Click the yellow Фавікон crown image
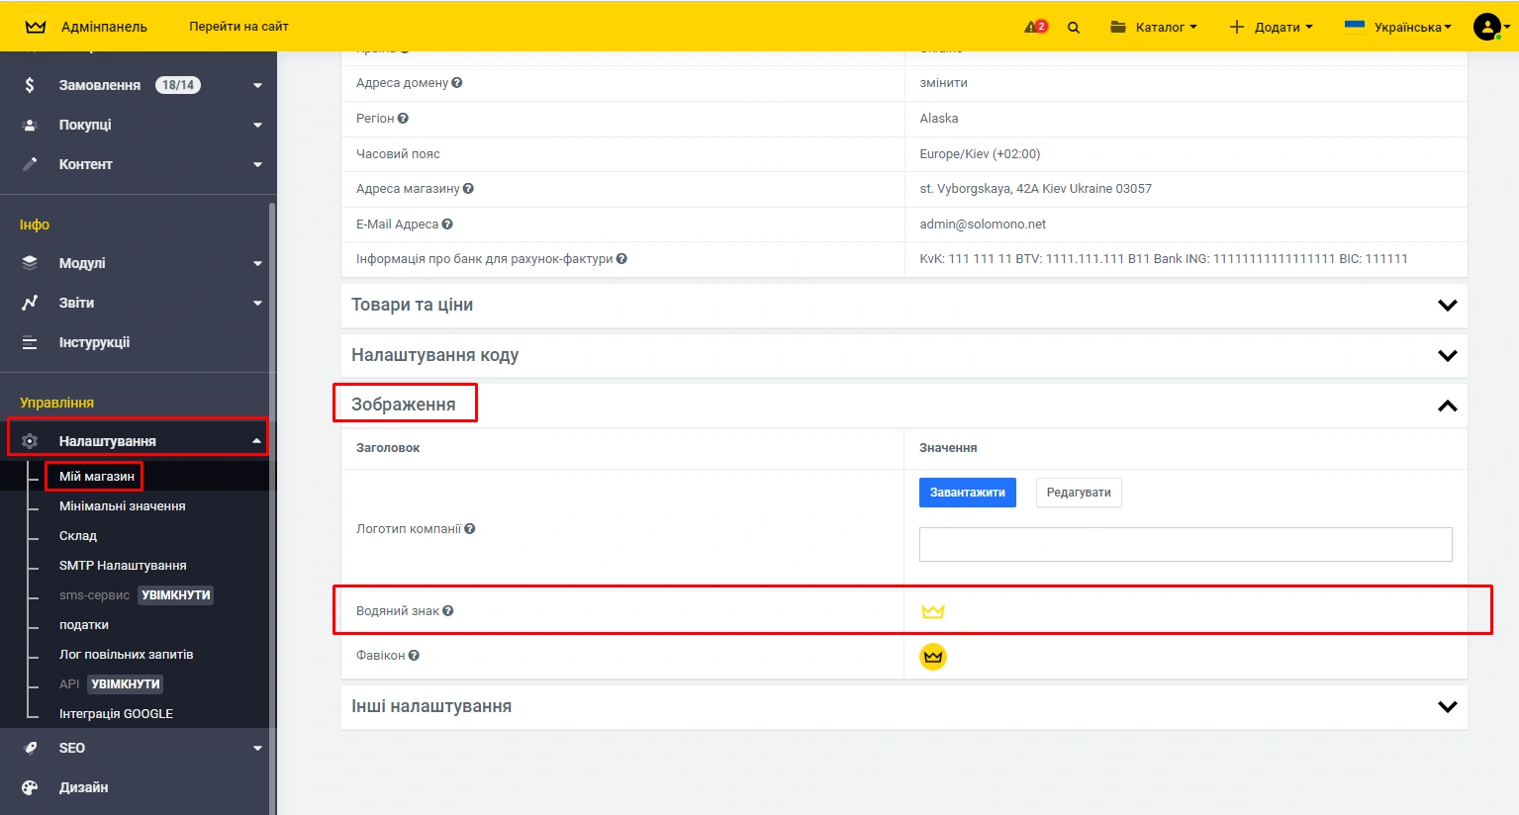Image resolution: width=1519 pixels, height=815 pixels. pyautogui.click(x=932, y=656)
